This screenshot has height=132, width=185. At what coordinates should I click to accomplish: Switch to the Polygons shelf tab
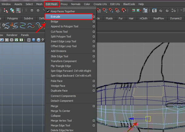click(12, 18)
